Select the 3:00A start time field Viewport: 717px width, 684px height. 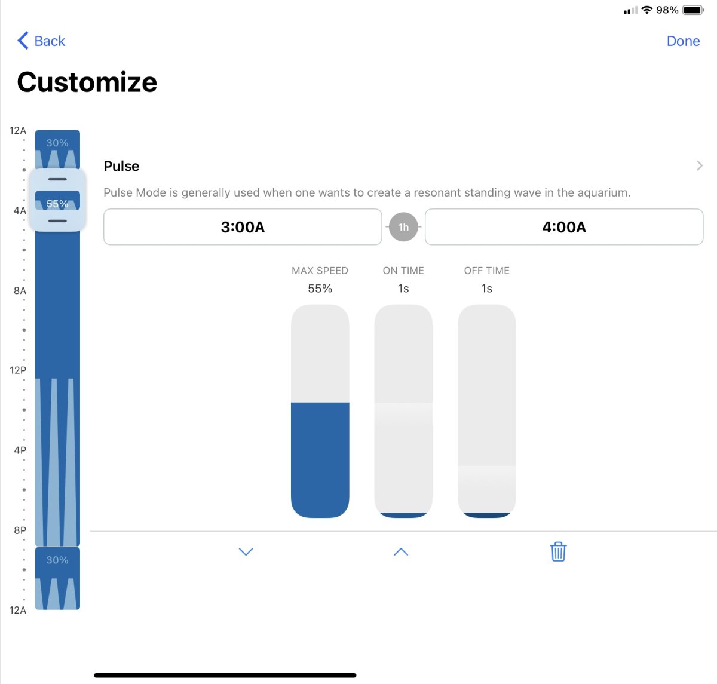tap(243, 227)
